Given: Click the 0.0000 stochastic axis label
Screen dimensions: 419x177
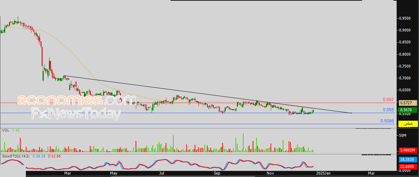Looking at the screenshot, I should [405, 170].
